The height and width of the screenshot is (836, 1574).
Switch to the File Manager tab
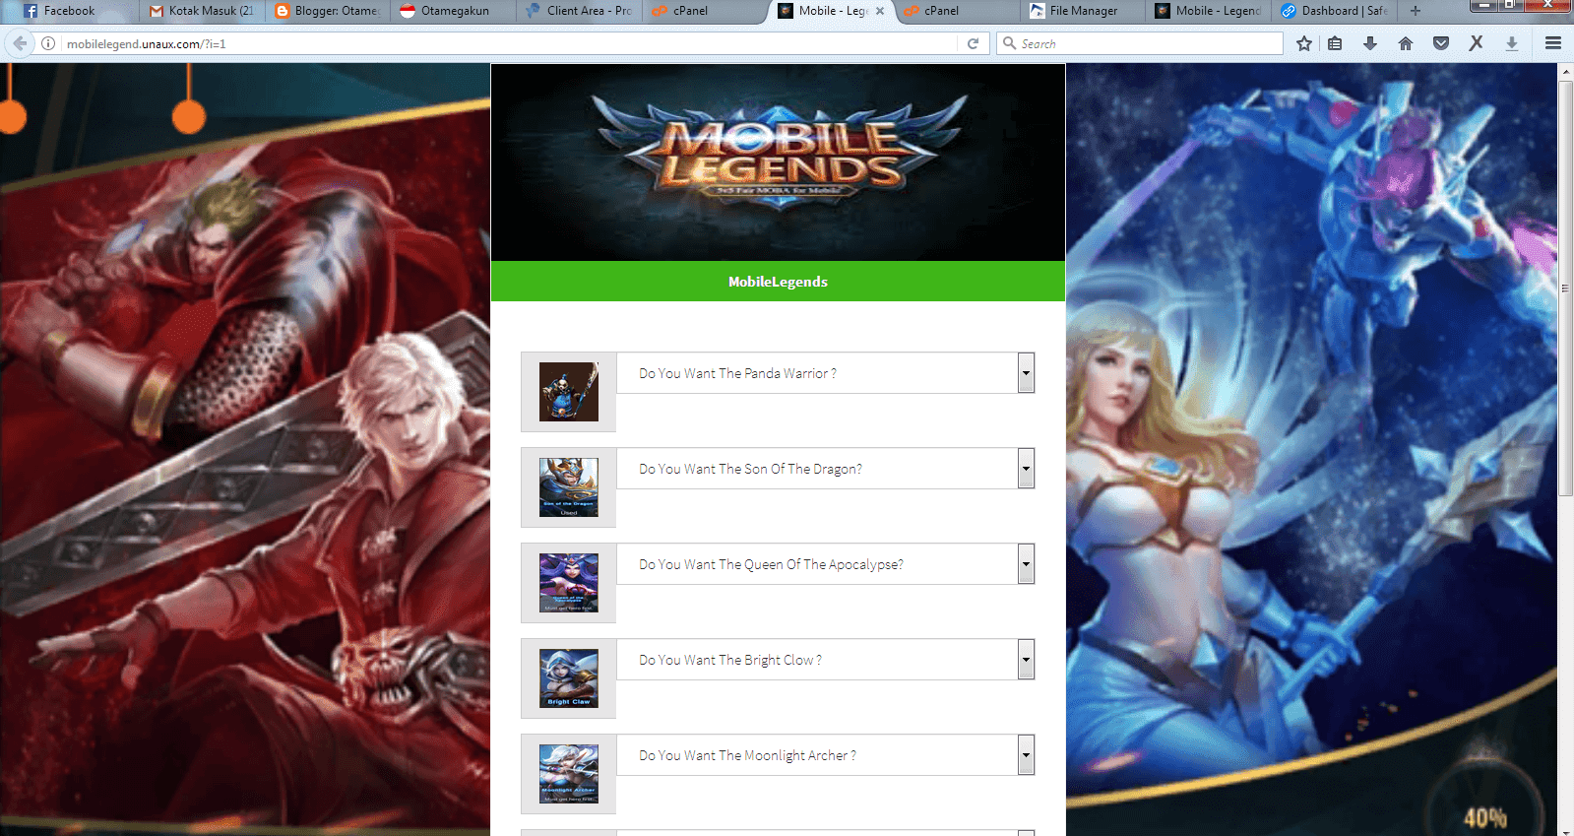[1083, 11]
